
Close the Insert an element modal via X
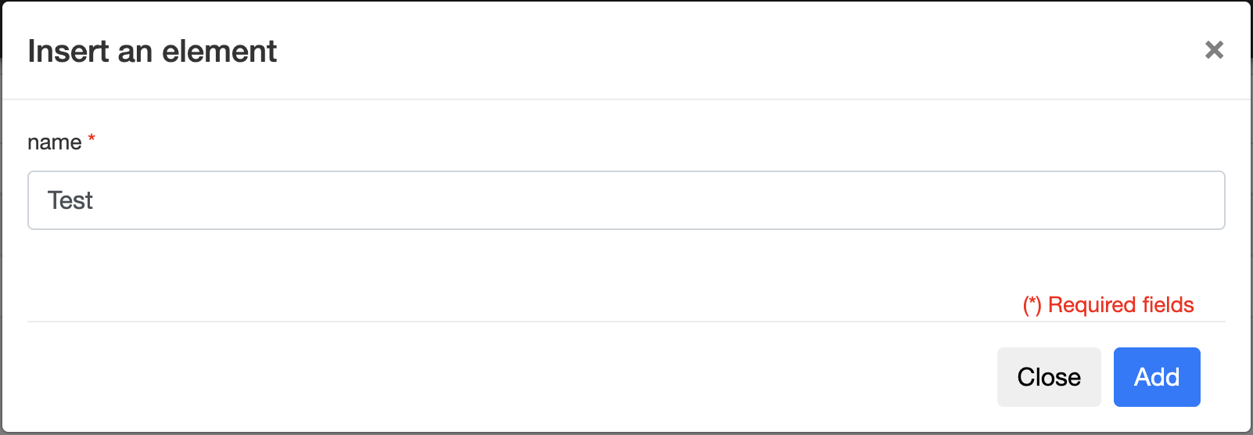[x=1214, y=50]
